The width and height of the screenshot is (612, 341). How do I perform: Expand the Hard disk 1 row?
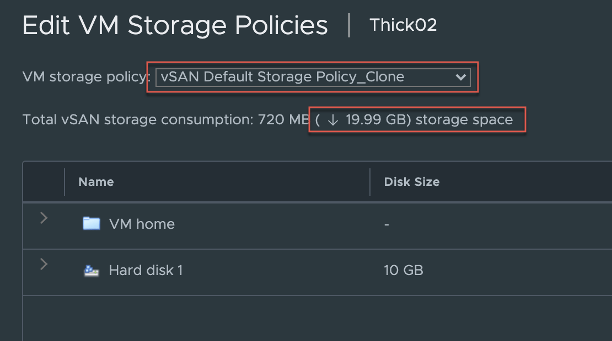44,265
